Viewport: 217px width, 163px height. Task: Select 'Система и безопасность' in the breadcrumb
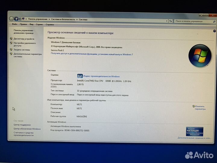(63, 19)
